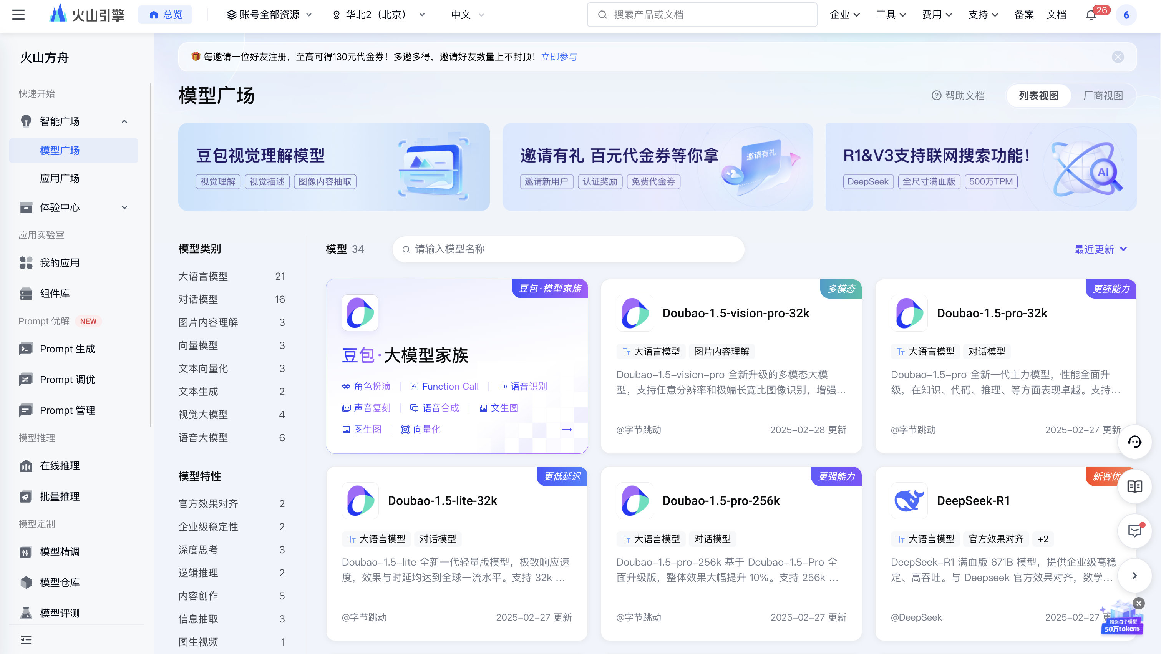Open the 费用 menu dropdown

937,15
